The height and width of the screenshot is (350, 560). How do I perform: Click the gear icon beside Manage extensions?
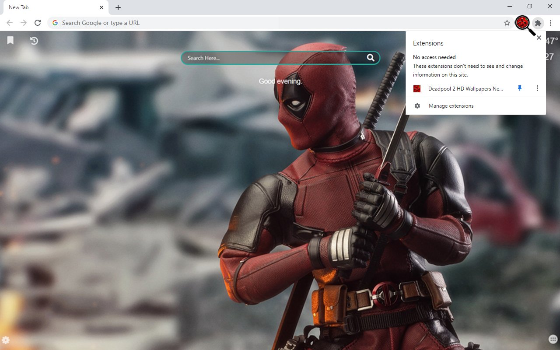pyautogui.click(x=417, y=106)
